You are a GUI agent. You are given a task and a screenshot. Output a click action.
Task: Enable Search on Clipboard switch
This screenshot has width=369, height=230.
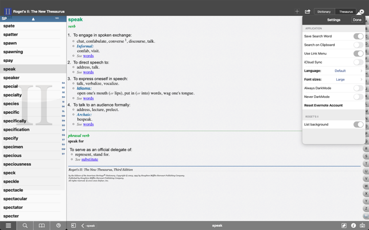tap(358, 45)
